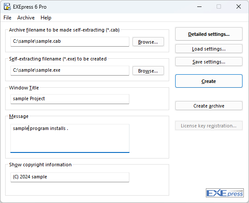Browse for the .cab archive file
This screenshot has height=203, width=249.
click(148, 42)
